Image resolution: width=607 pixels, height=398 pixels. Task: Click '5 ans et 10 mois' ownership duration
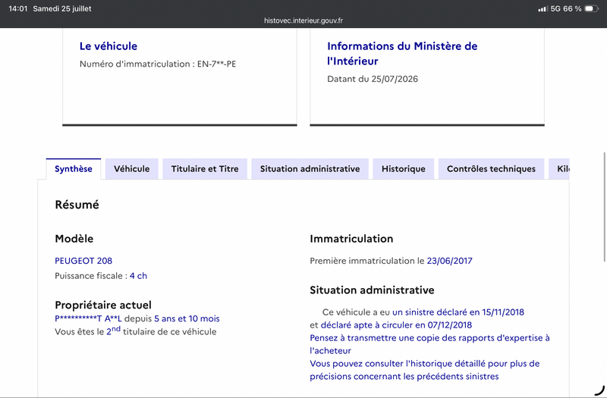pyautogui.click(x=187, y=318)
